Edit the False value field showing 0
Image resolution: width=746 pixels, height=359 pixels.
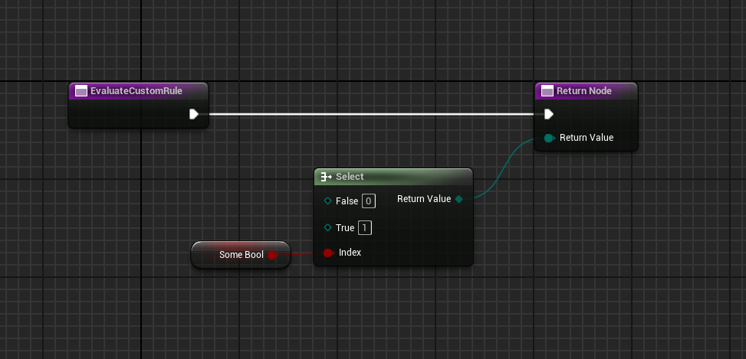(x=368, y=201)
